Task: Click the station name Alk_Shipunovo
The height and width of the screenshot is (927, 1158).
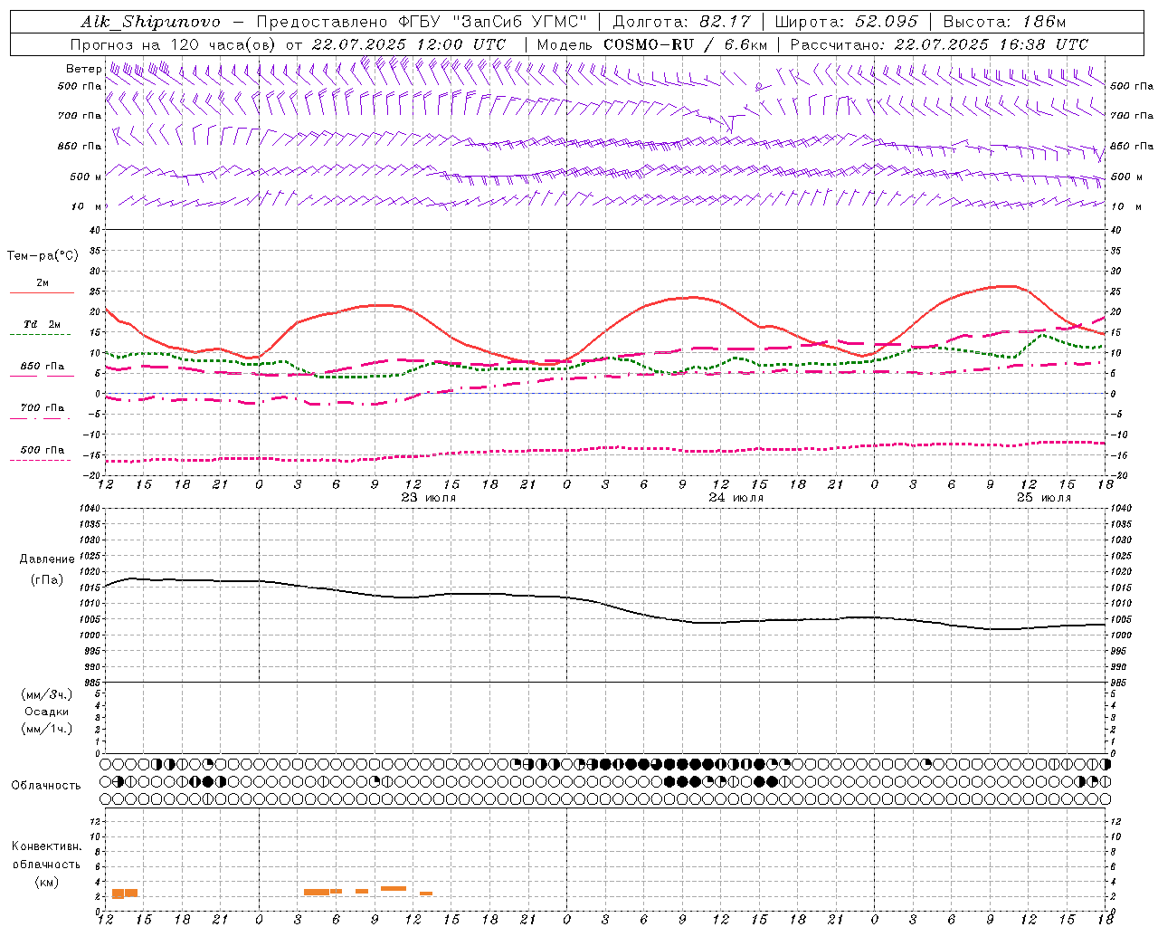Action: pyautogui.click(x=150, y=22)
